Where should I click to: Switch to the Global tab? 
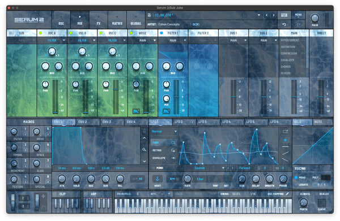click(x=136, y=20)
